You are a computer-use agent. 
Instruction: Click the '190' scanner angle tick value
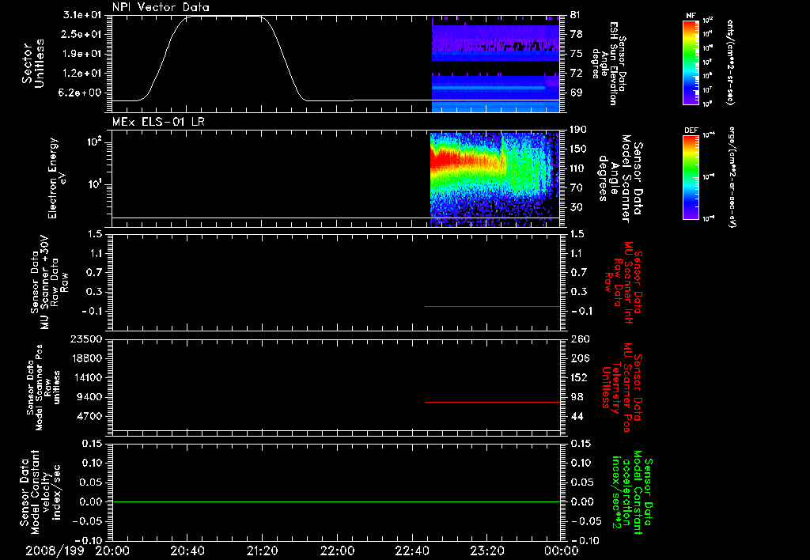point(580,130)
